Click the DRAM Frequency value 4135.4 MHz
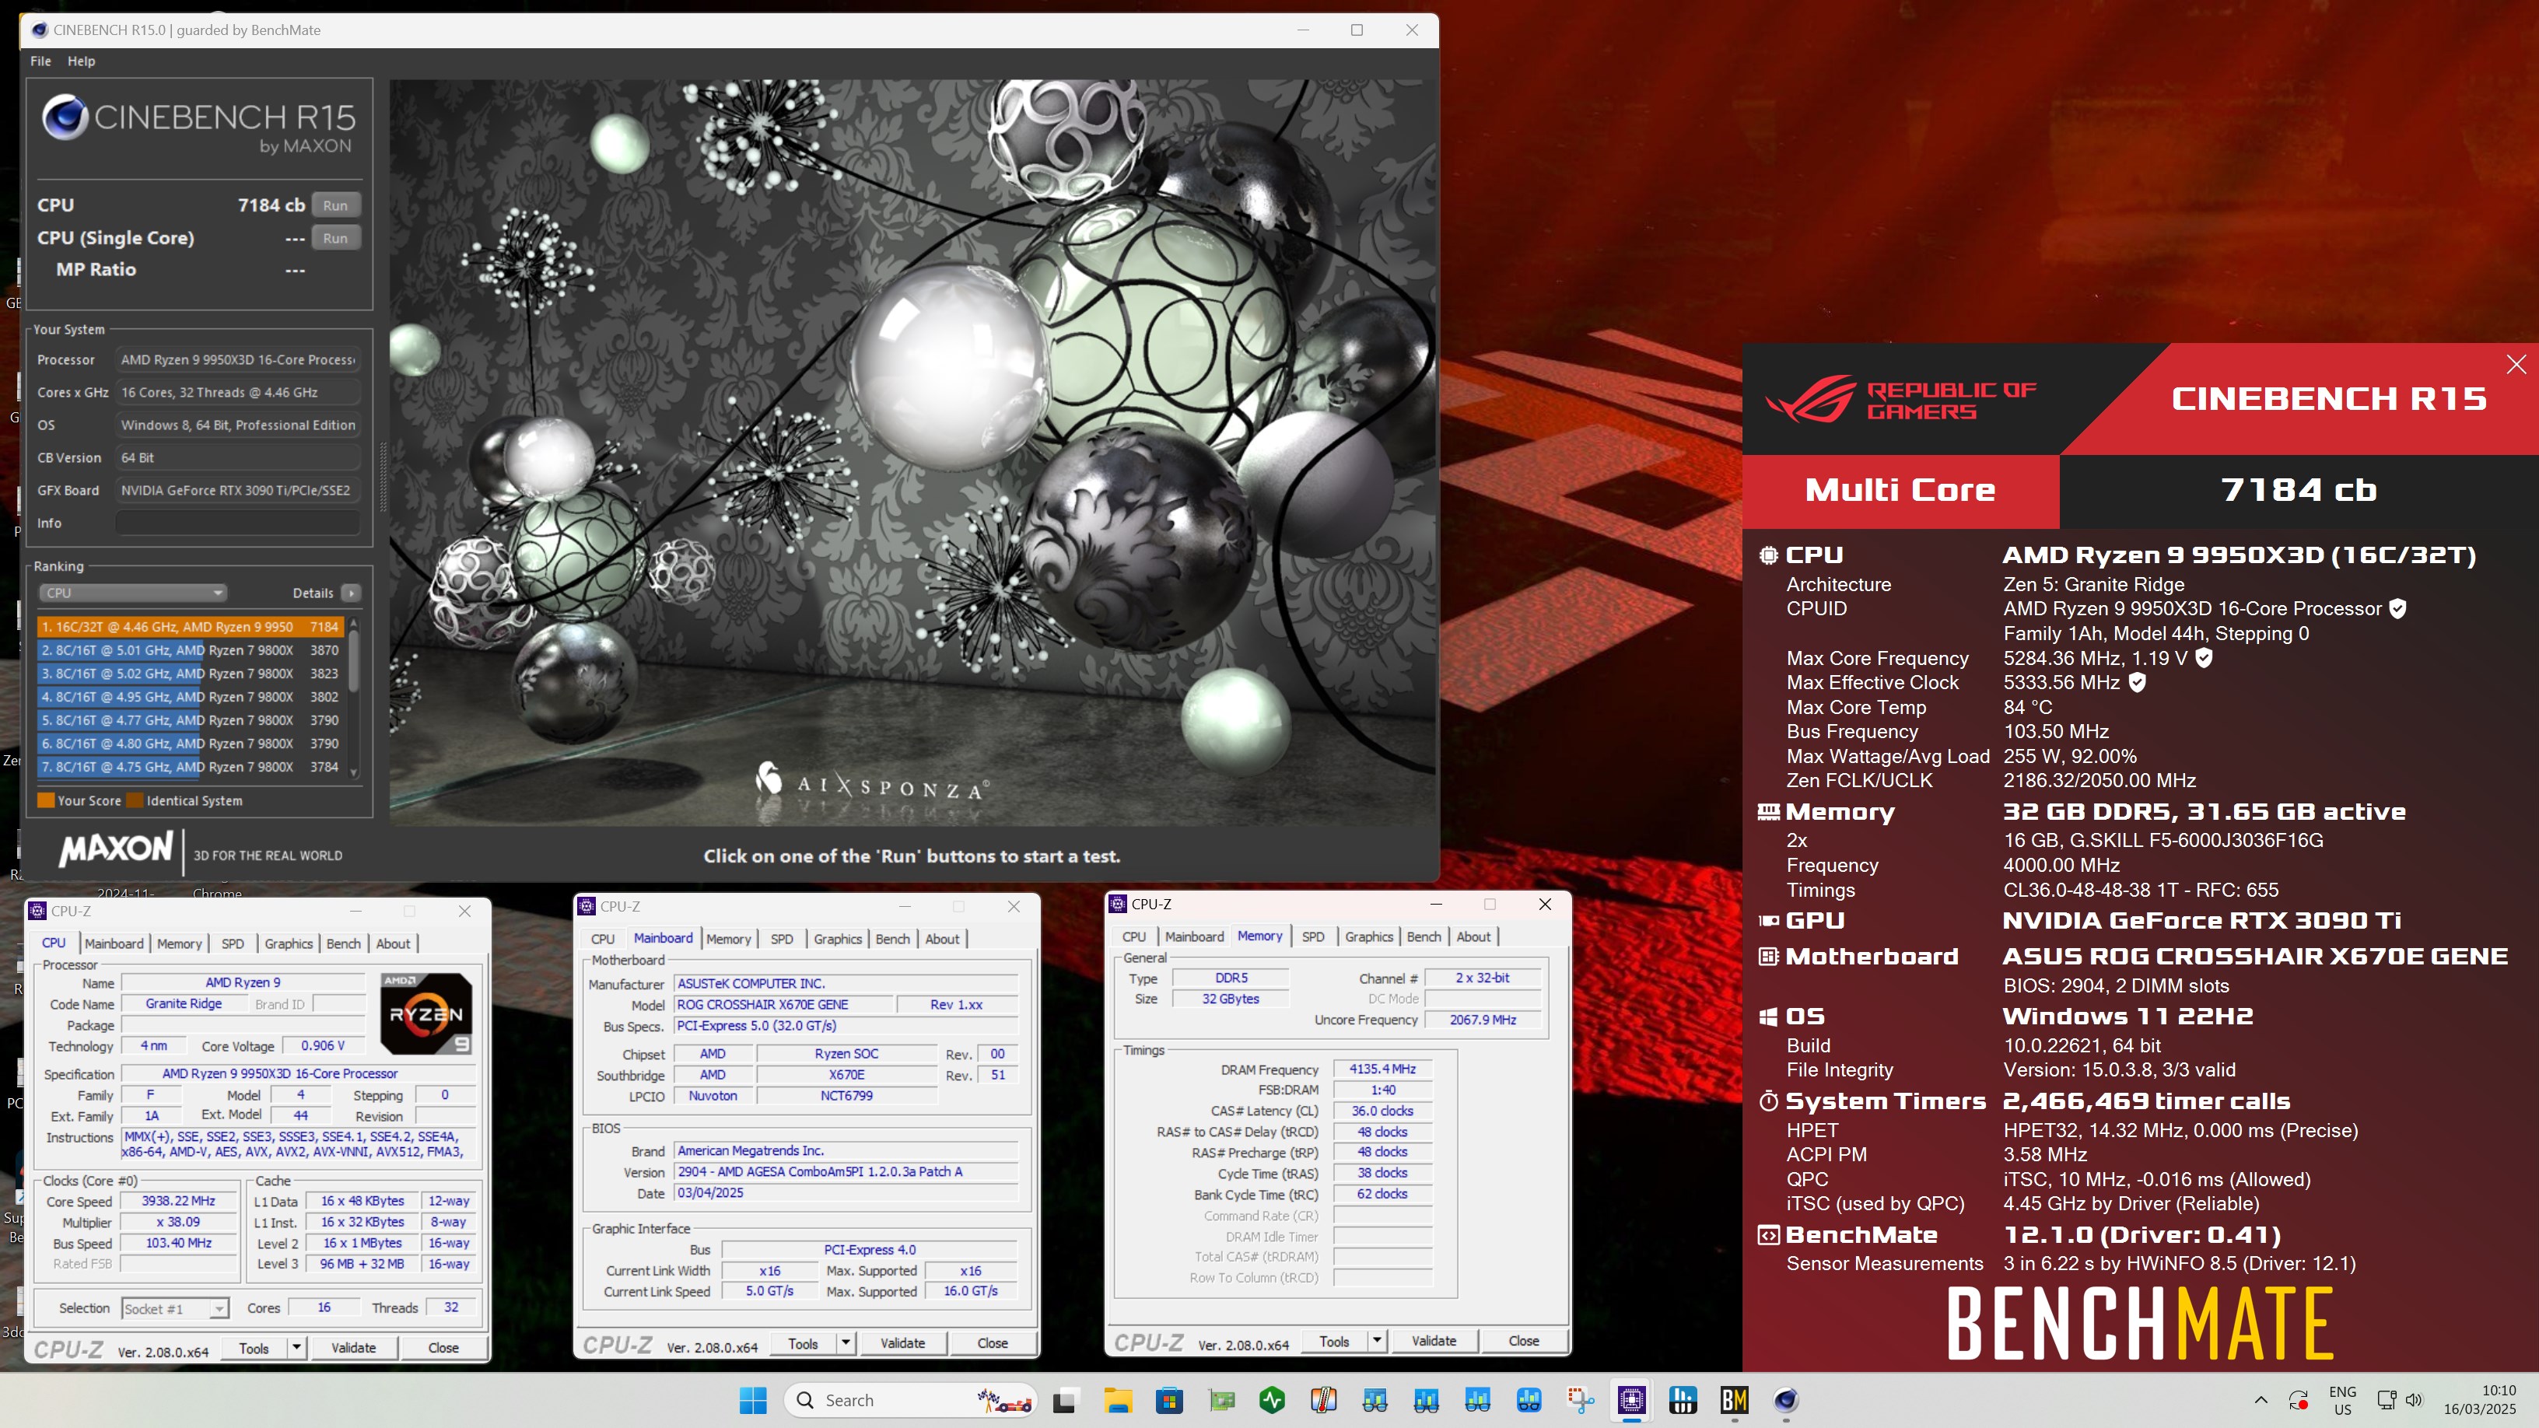Viewport: 2539px width, 1428px height. pos(1382,1069)
